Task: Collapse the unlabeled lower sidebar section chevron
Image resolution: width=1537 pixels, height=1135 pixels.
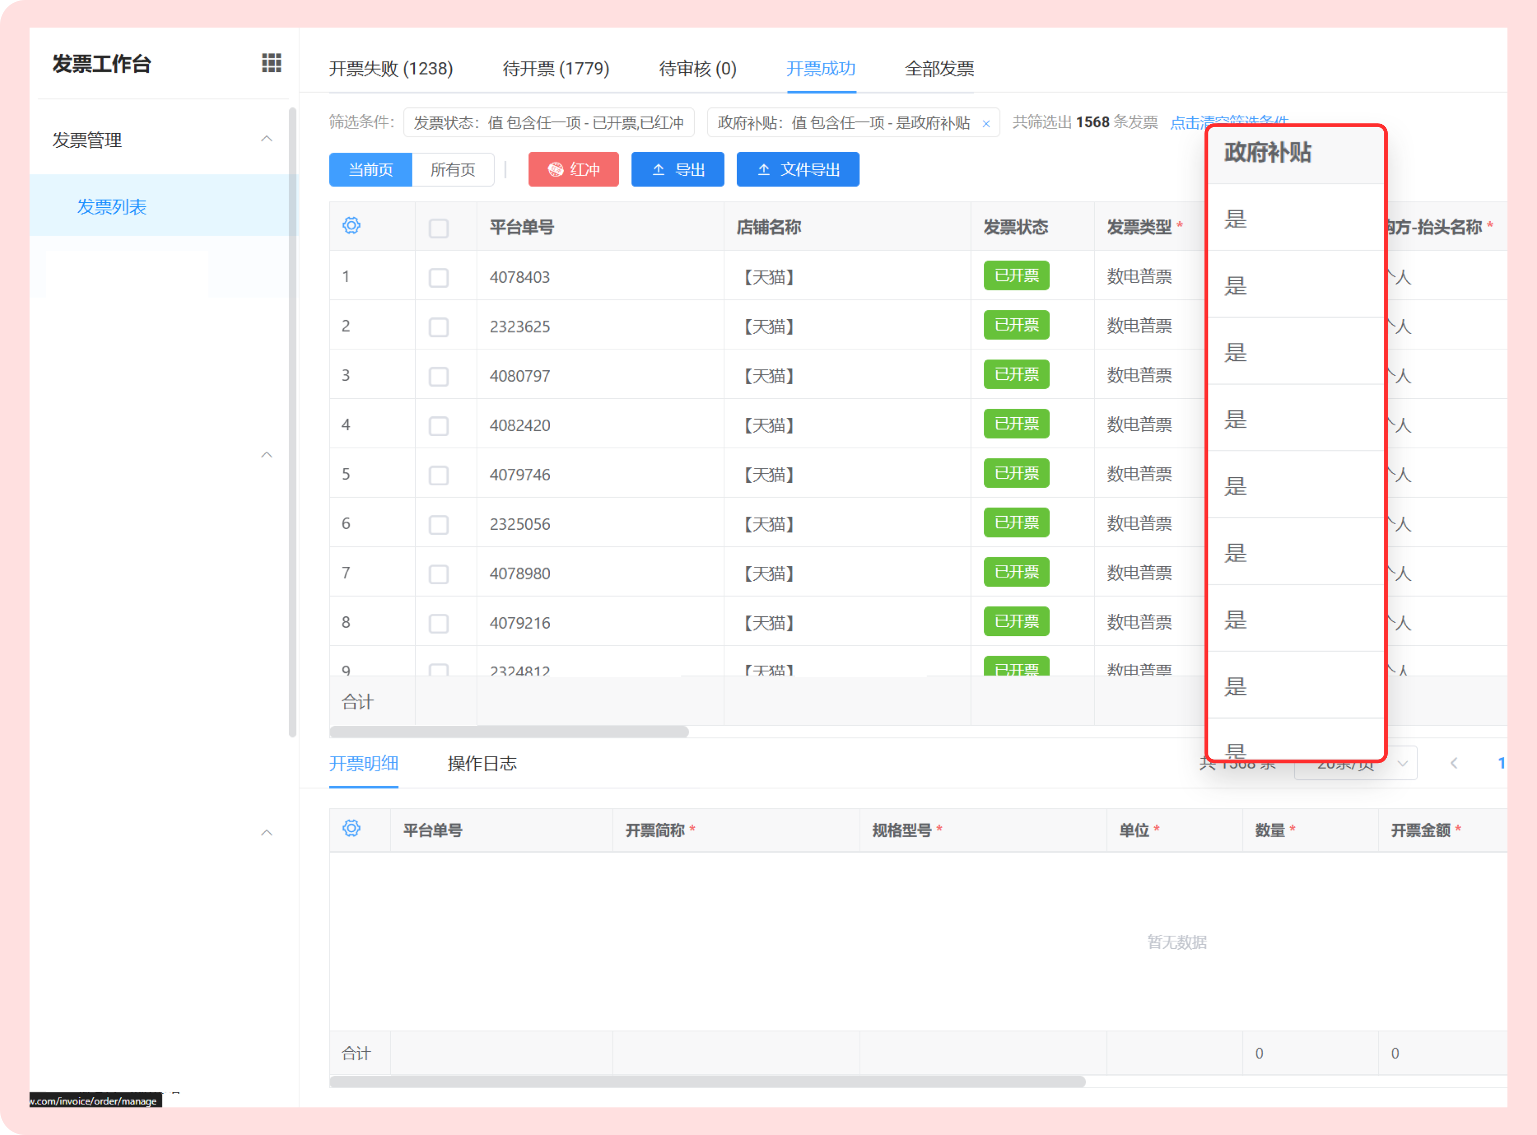Action: point(267,833)
